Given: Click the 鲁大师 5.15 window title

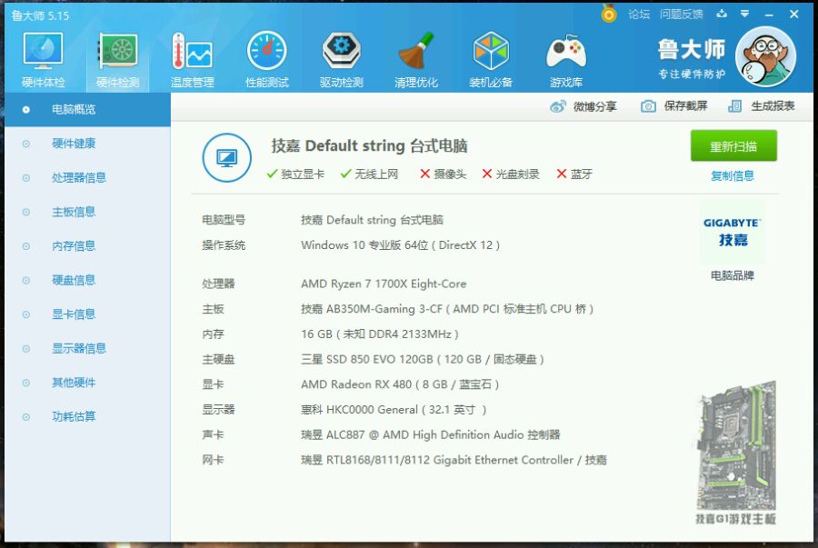Looking at the screenshot, I should click(40, 15).
